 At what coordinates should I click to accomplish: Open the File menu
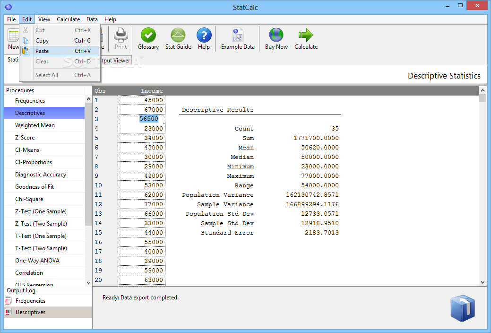tap(11, 19)
